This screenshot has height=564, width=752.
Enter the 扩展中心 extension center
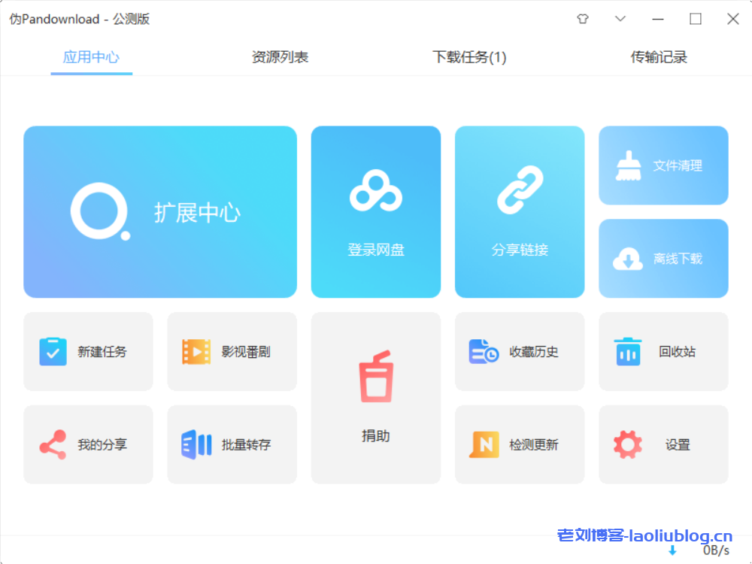(159, 211)
